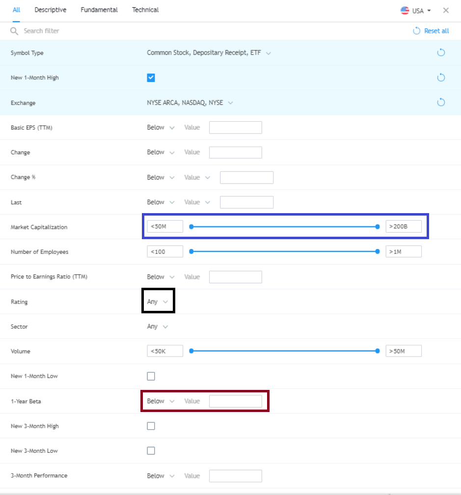Reset the Exchange filter
Image resolution: width=461 pixels, height=495 pixels.
click(441, 102)
